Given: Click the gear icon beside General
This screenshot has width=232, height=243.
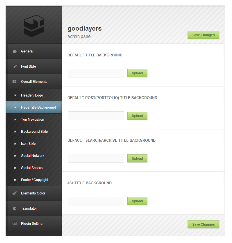Looking at the screenshot, I should (x=15, y=52).
